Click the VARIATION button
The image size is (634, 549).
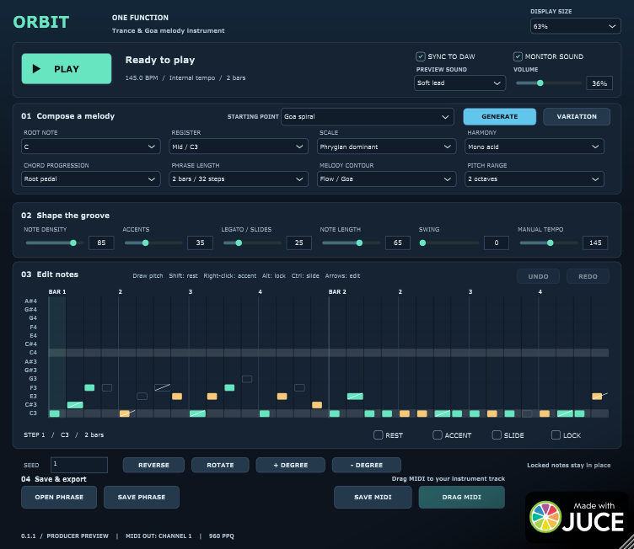(x=577, y=116)
